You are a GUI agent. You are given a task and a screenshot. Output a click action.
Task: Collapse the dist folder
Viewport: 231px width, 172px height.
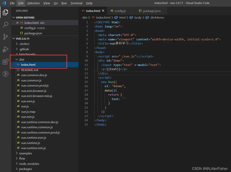(x=22, y=59)
